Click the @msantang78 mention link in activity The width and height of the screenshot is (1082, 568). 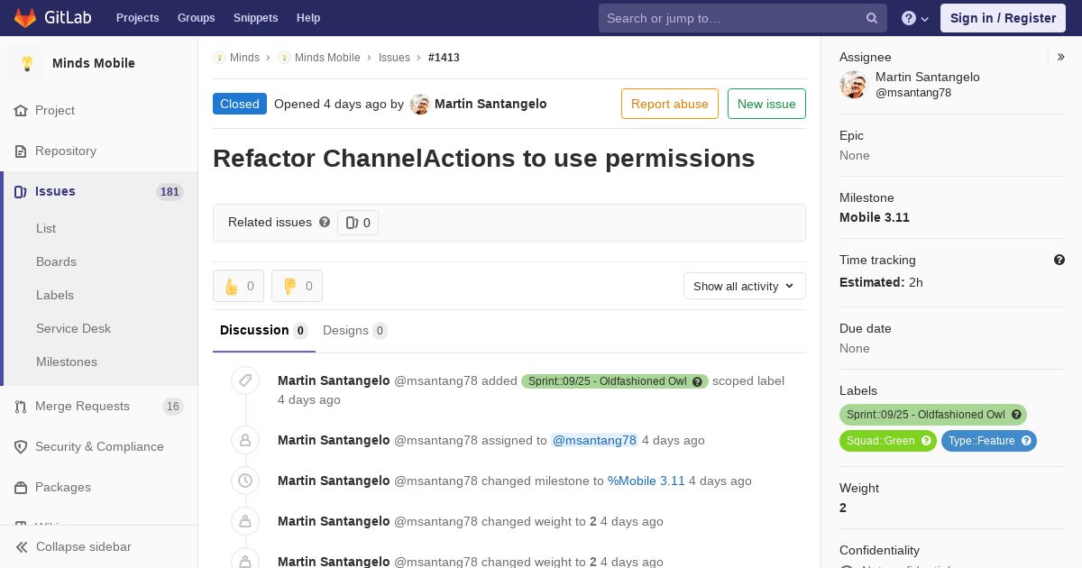click(594, 440)
